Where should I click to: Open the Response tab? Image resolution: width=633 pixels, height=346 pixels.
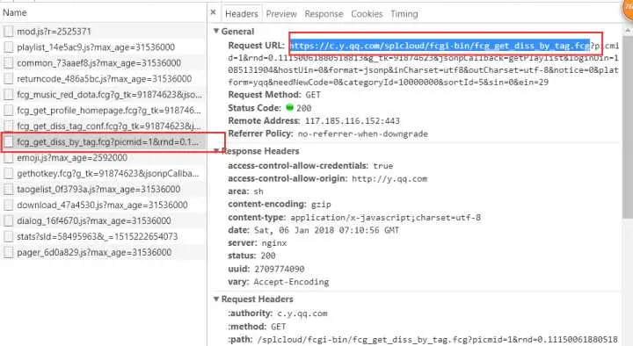pos(324,14)
